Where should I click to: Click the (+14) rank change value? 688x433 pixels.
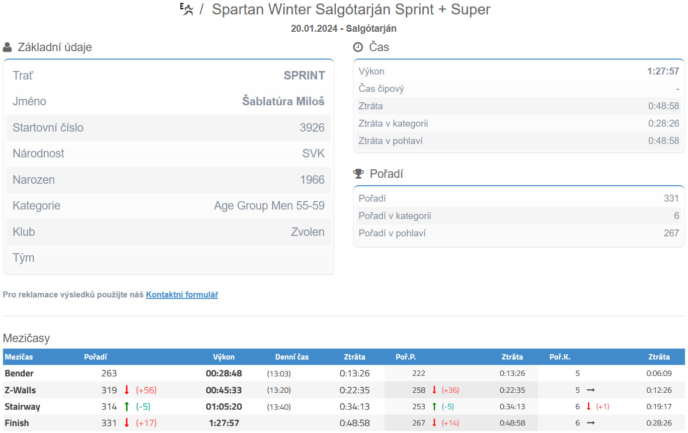click(450, 423)
